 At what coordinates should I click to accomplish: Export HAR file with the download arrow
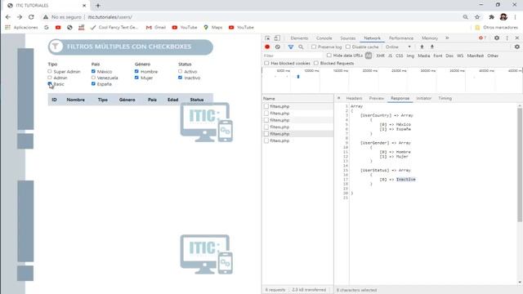coord(432,47)
